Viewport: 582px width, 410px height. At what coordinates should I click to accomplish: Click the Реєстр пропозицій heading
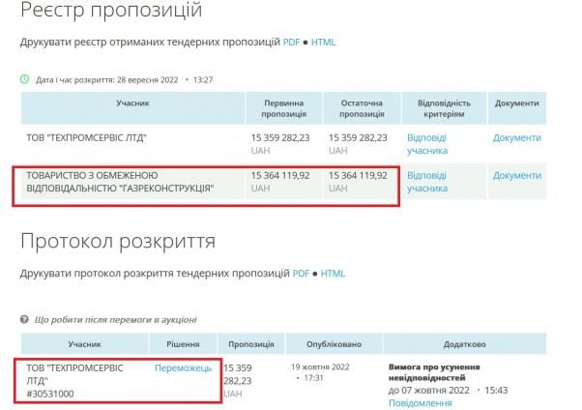click(111, 10)
